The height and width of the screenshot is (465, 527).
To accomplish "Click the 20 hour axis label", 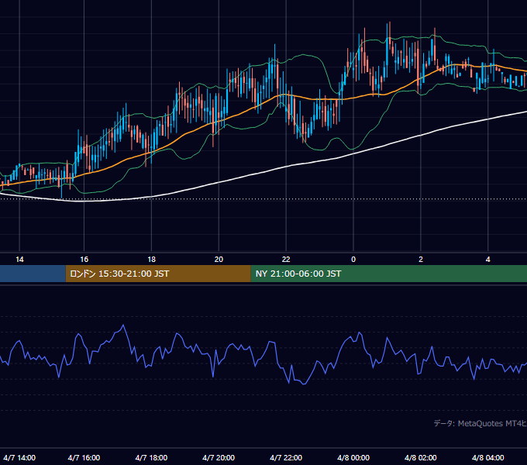I will coord(219,260).
